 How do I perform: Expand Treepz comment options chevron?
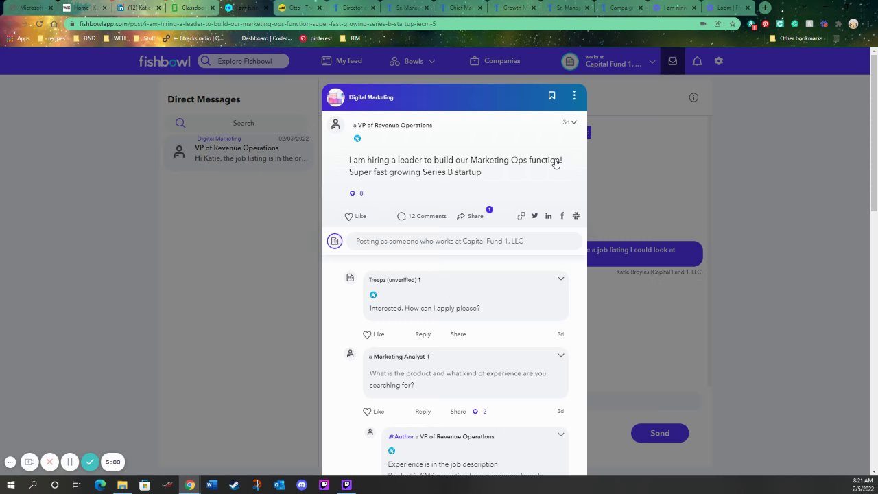(x=560, y=279)
